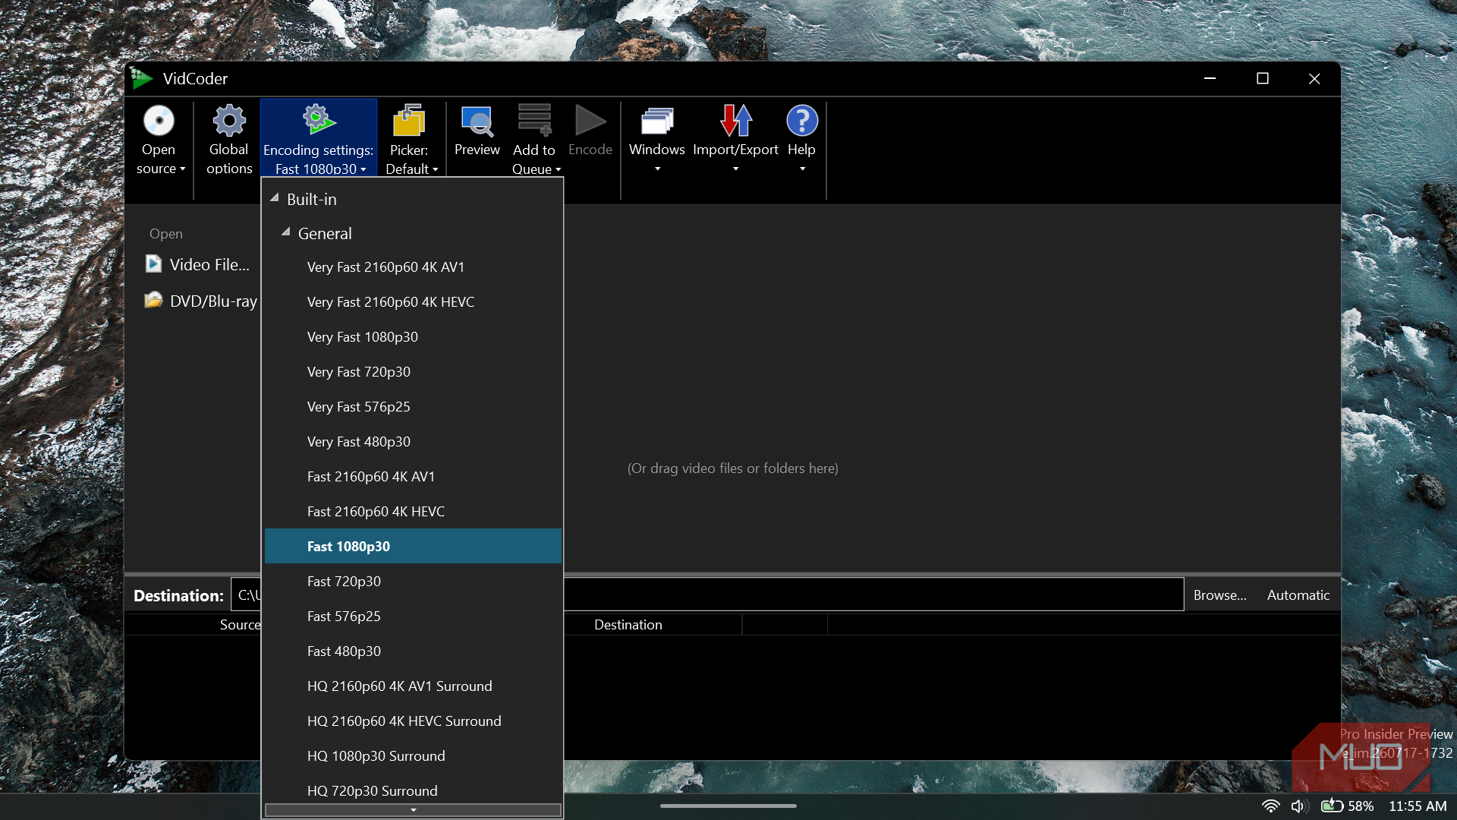Choose Fast 576p25 preset

pos(413,617)
